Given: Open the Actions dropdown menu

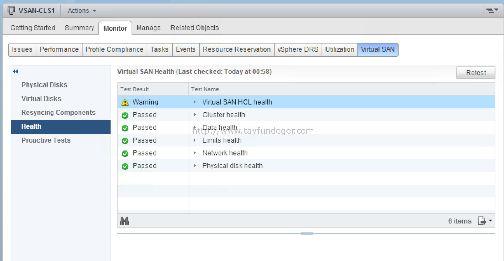Looking at the screenshot, I should point(82,11).
